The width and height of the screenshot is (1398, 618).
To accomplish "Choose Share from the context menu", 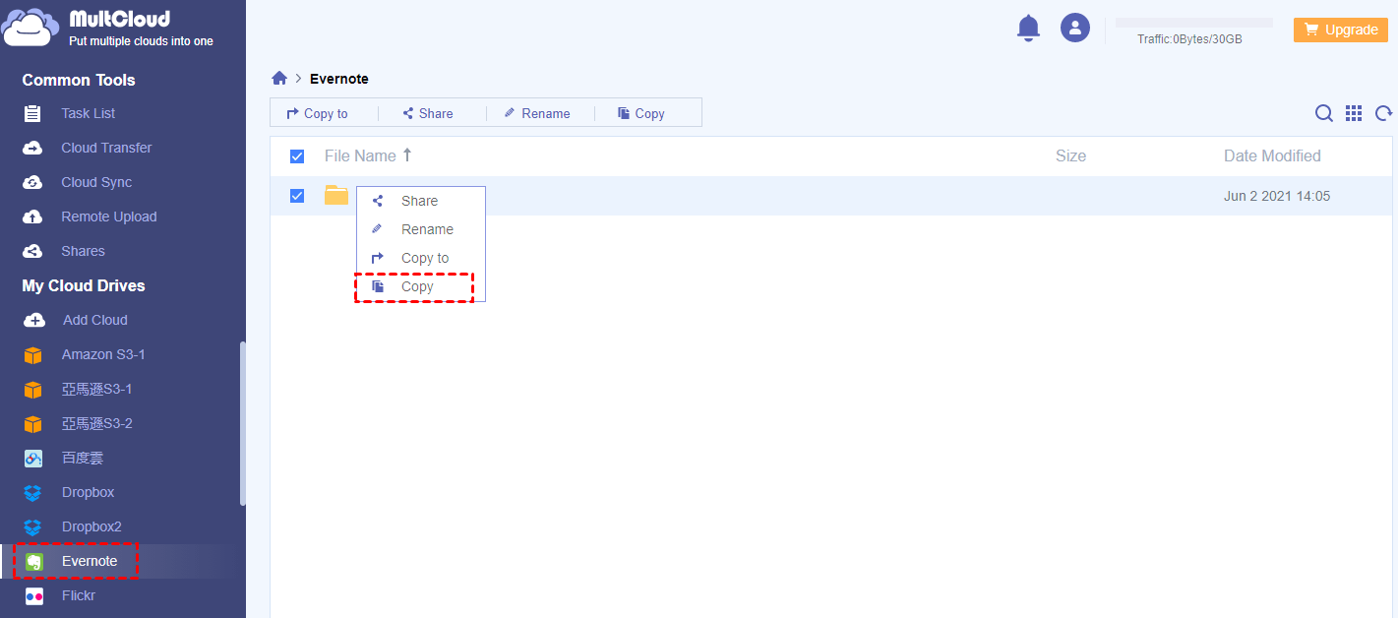I will 420,201.
